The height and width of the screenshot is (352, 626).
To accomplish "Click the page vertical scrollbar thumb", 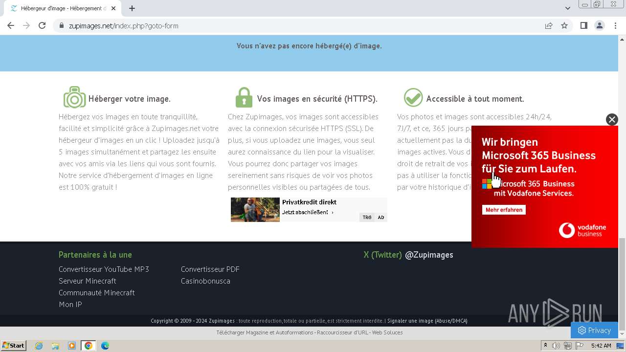I will click(x=622, y=284).
